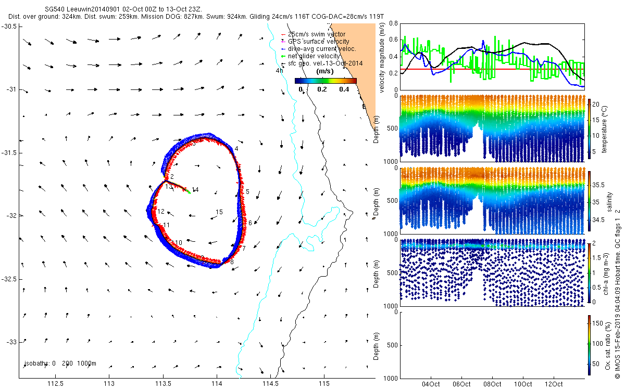This screenshot has height=390, width=625.
Task: Click day marker '7' on the glider track
Action: coord(243,249)
